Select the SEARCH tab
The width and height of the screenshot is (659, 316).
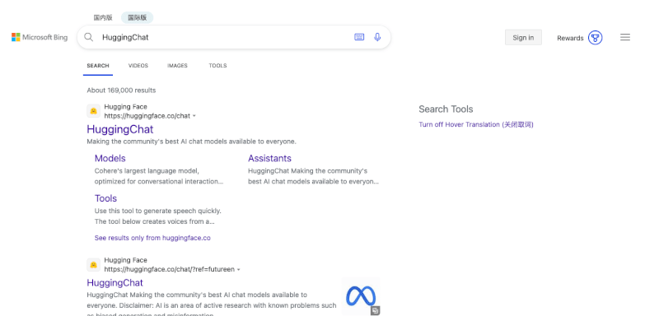[x=98, y=66]
